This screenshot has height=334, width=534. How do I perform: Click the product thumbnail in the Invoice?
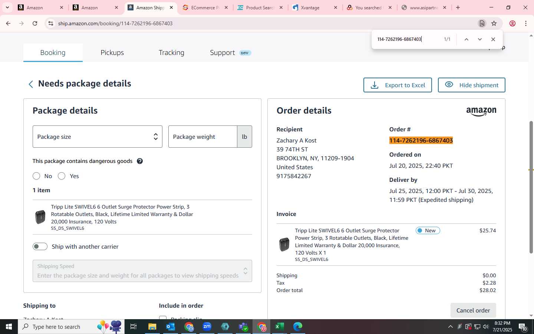tap(284, 245)
